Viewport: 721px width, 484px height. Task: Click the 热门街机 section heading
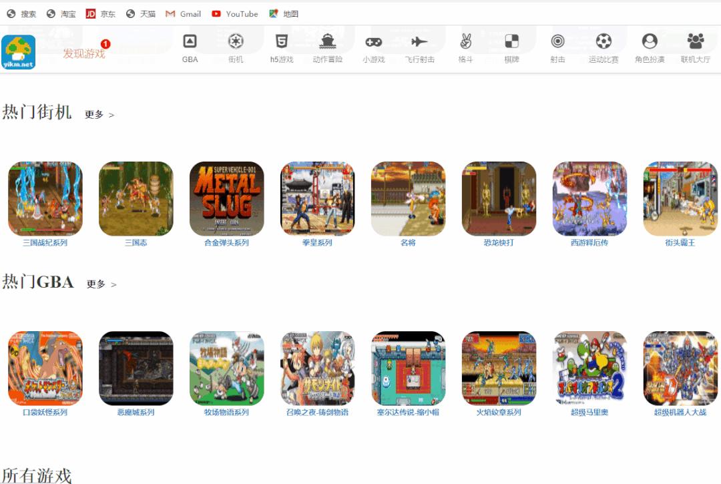coord(37,111)
